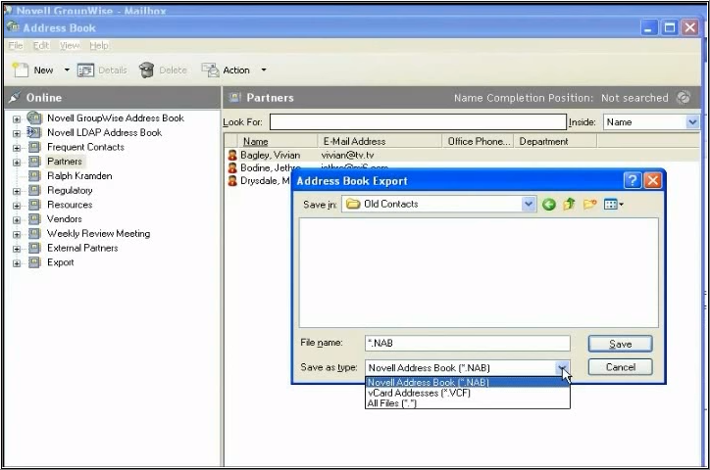Image resolution: width=710 pixels, height=470 pixels.
Task: Close the Address Book Export dialog
Action: coord(652,181)
